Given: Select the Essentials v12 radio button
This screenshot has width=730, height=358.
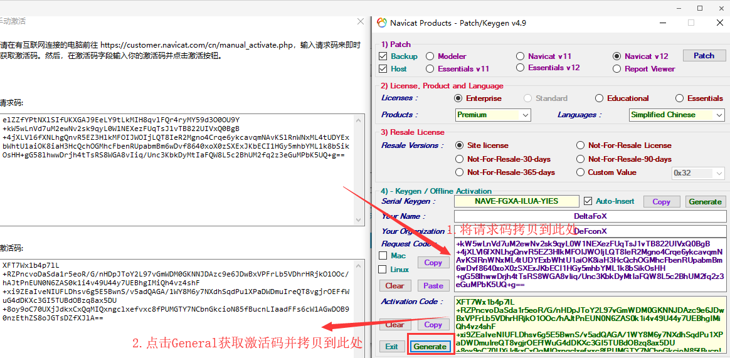Looking at the screenshot, I should [521, 68].
